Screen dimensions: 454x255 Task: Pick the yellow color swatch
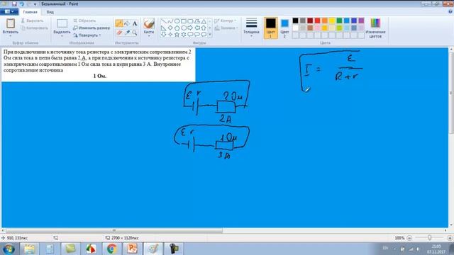[x=332, y=21]
